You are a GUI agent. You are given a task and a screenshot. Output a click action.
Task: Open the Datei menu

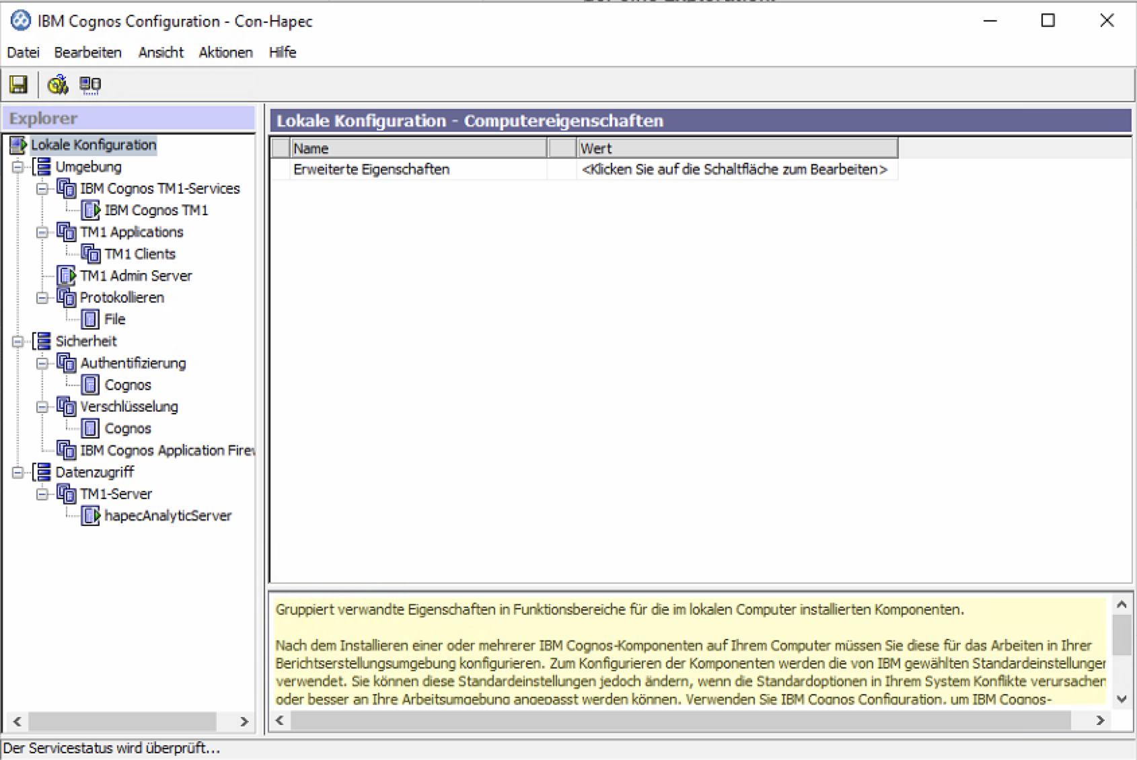[x=23, y=52]
